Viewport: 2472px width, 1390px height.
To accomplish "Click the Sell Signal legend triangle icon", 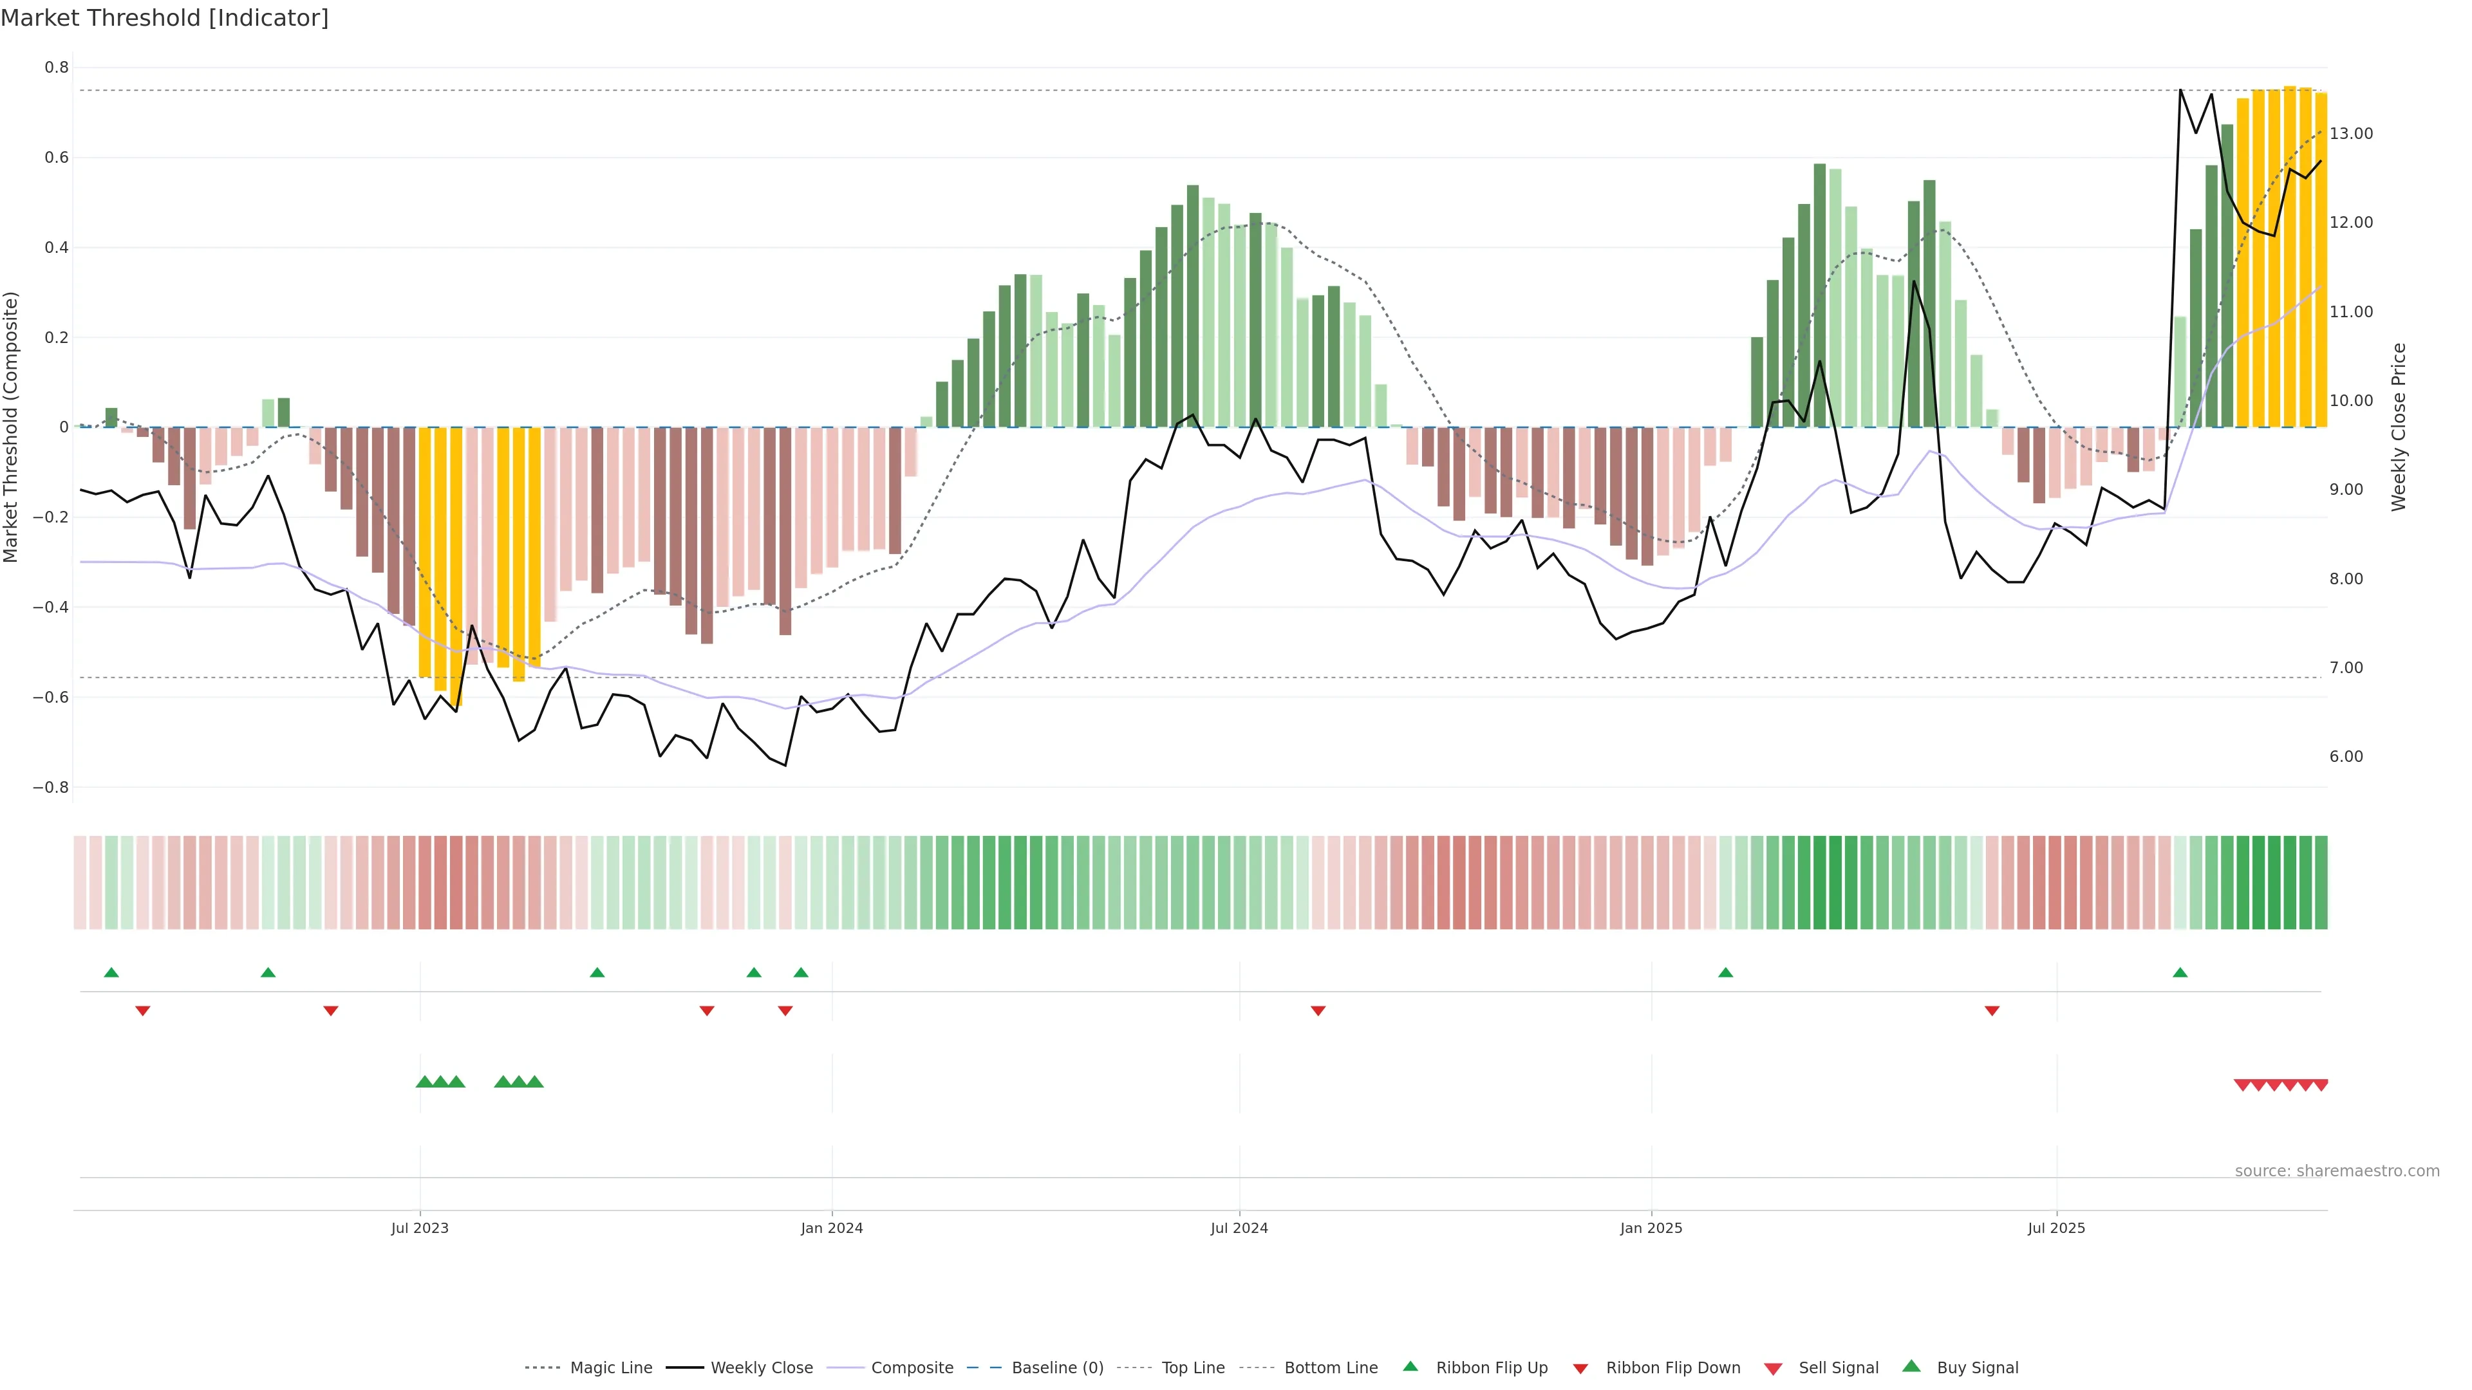I will 1772,1368.
